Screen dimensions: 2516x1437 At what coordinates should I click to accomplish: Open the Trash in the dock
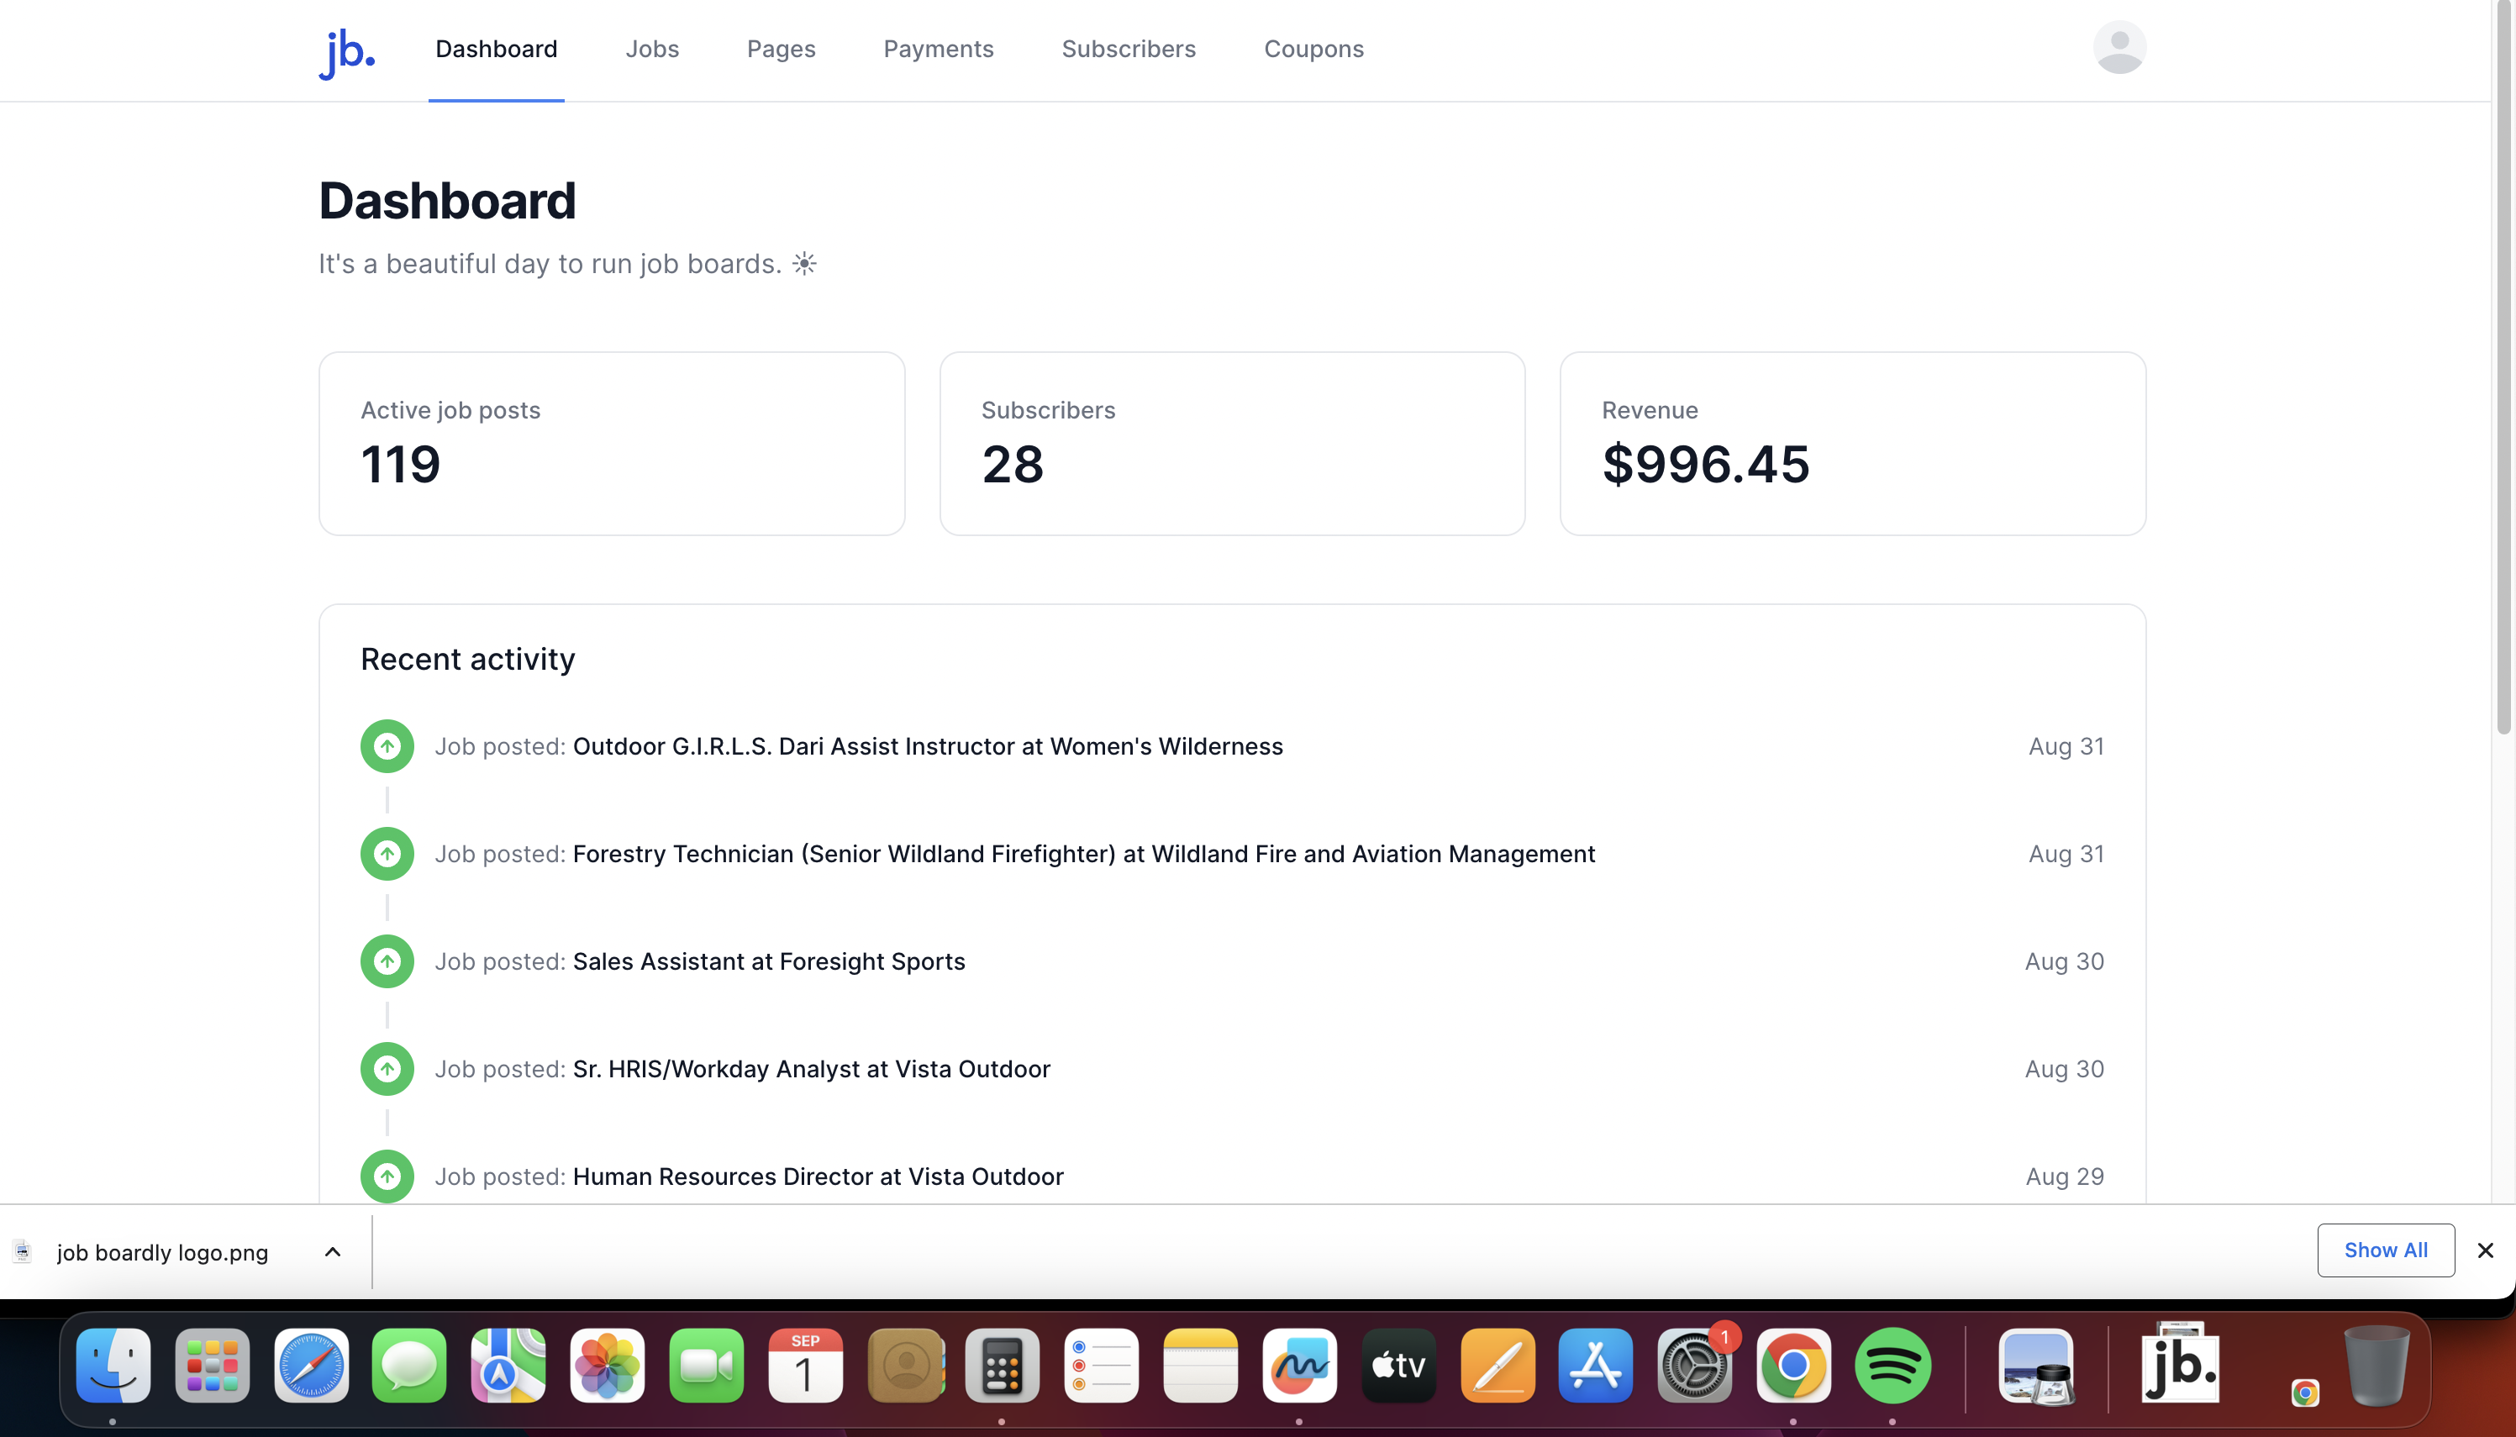[2377, 1366]
